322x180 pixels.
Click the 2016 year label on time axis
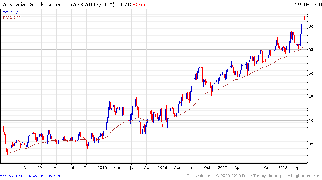162,167
